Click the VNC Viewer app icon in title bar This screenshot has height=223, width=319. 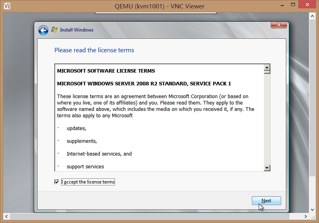(7, 6)
